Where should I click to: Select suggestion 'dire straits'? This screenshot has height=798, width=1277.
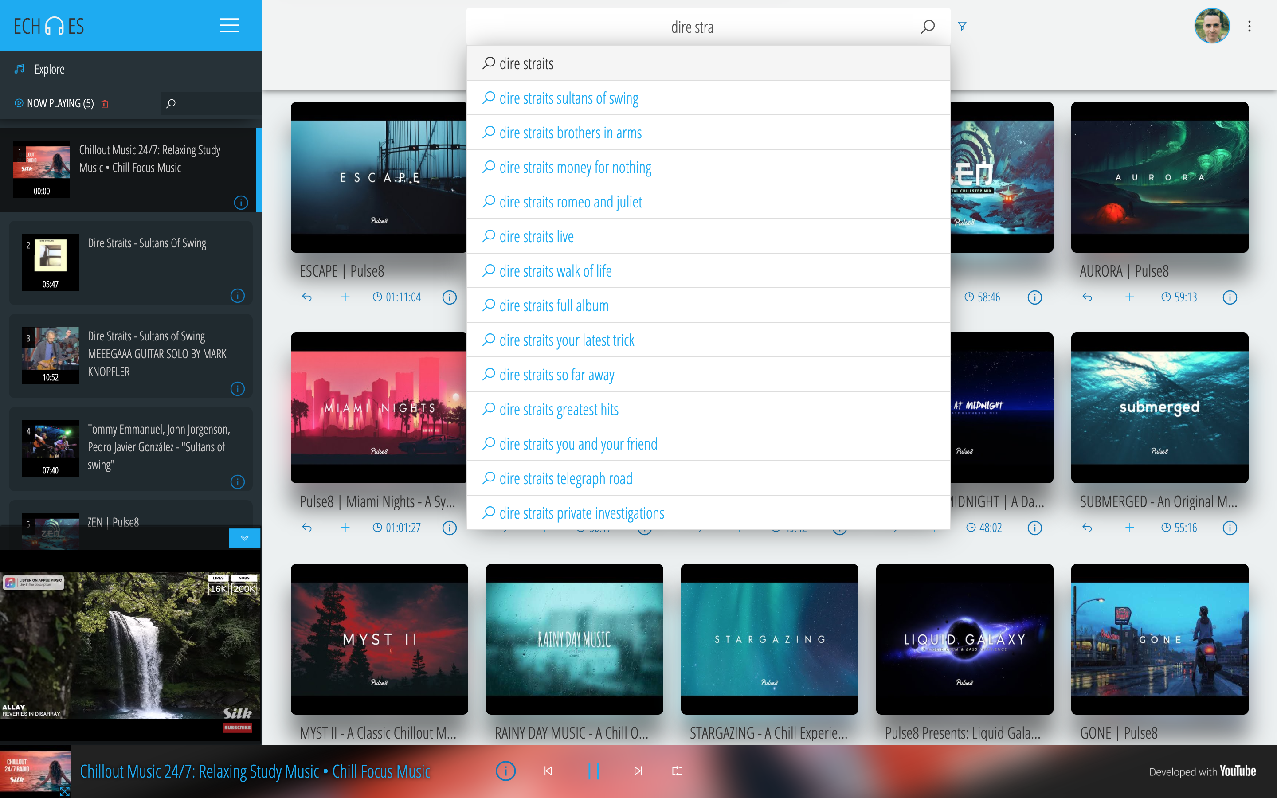tap(708, 63)
